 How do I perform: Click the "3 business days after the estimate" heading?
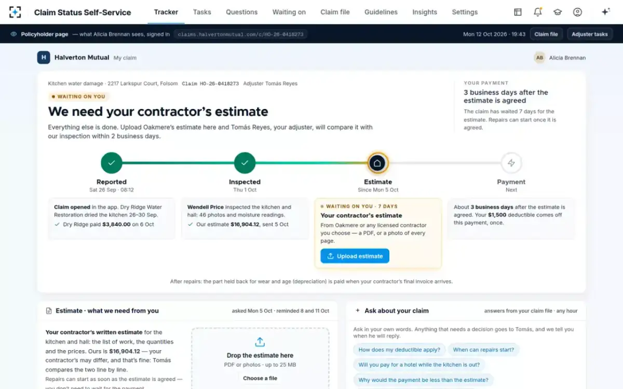click(x=506, y=96)
